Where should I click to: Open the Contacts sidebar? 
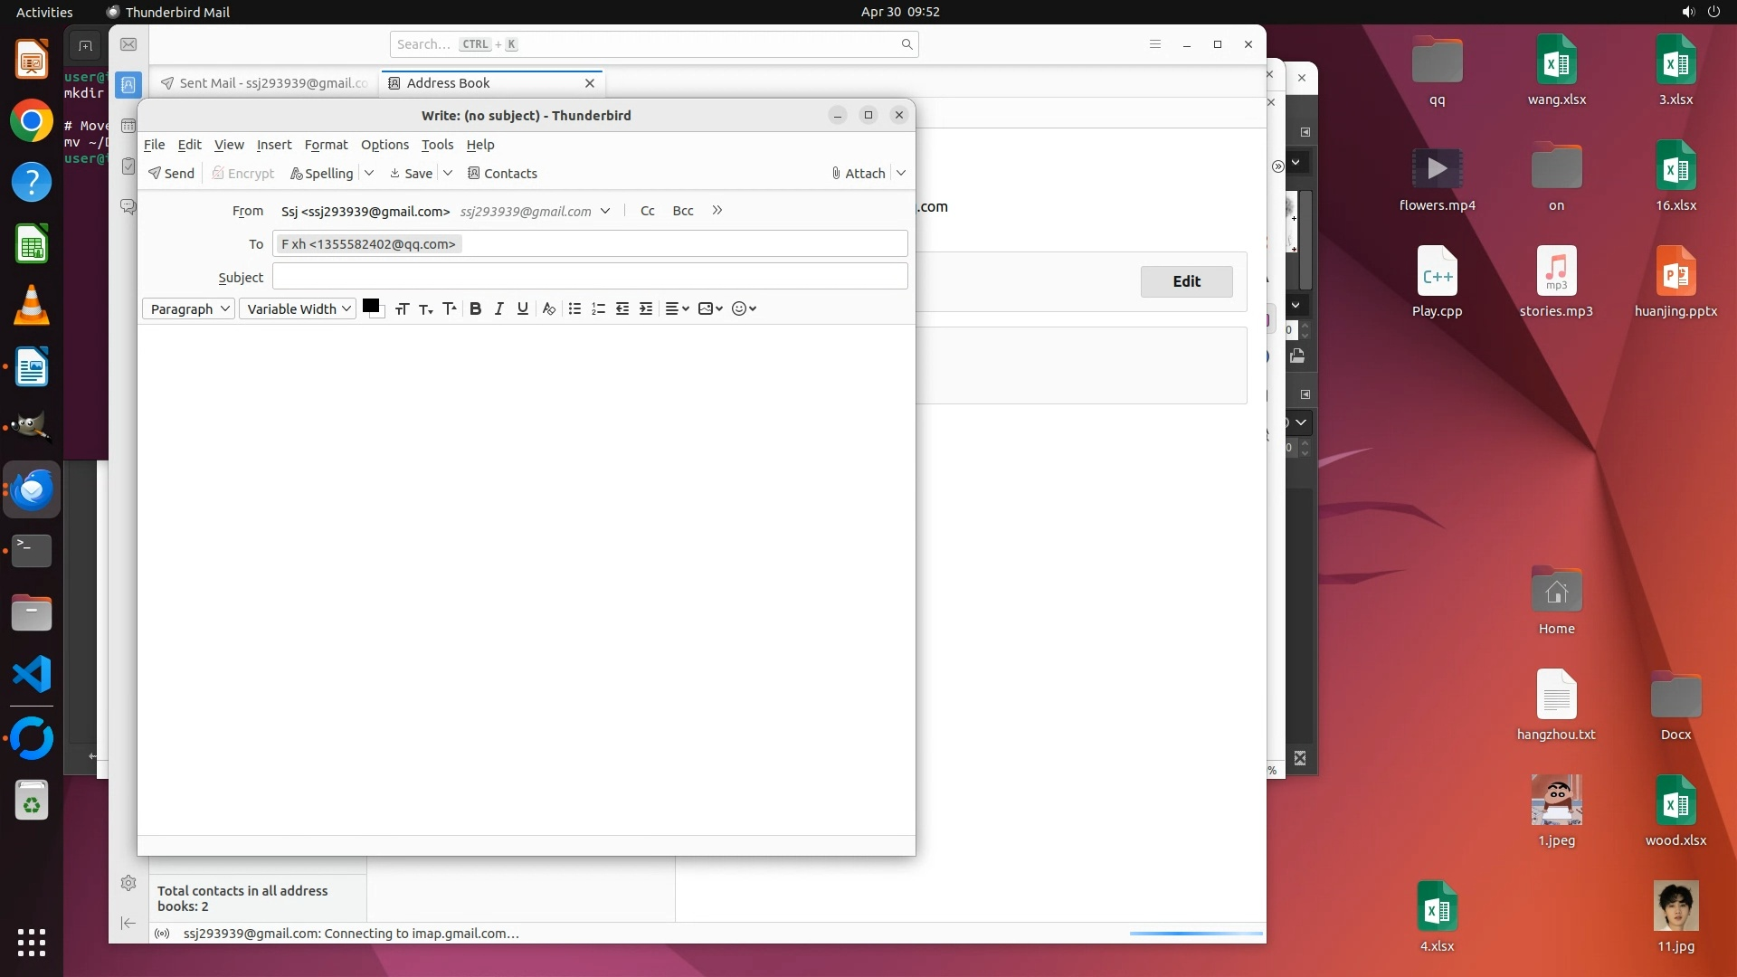pos(502,173)
